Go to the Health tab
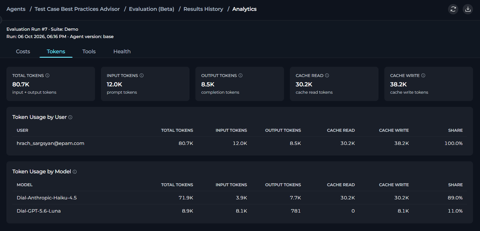Image resolution: width=480 pixels, height=231 pixels. pyautogui.click(x=122, y=52)
